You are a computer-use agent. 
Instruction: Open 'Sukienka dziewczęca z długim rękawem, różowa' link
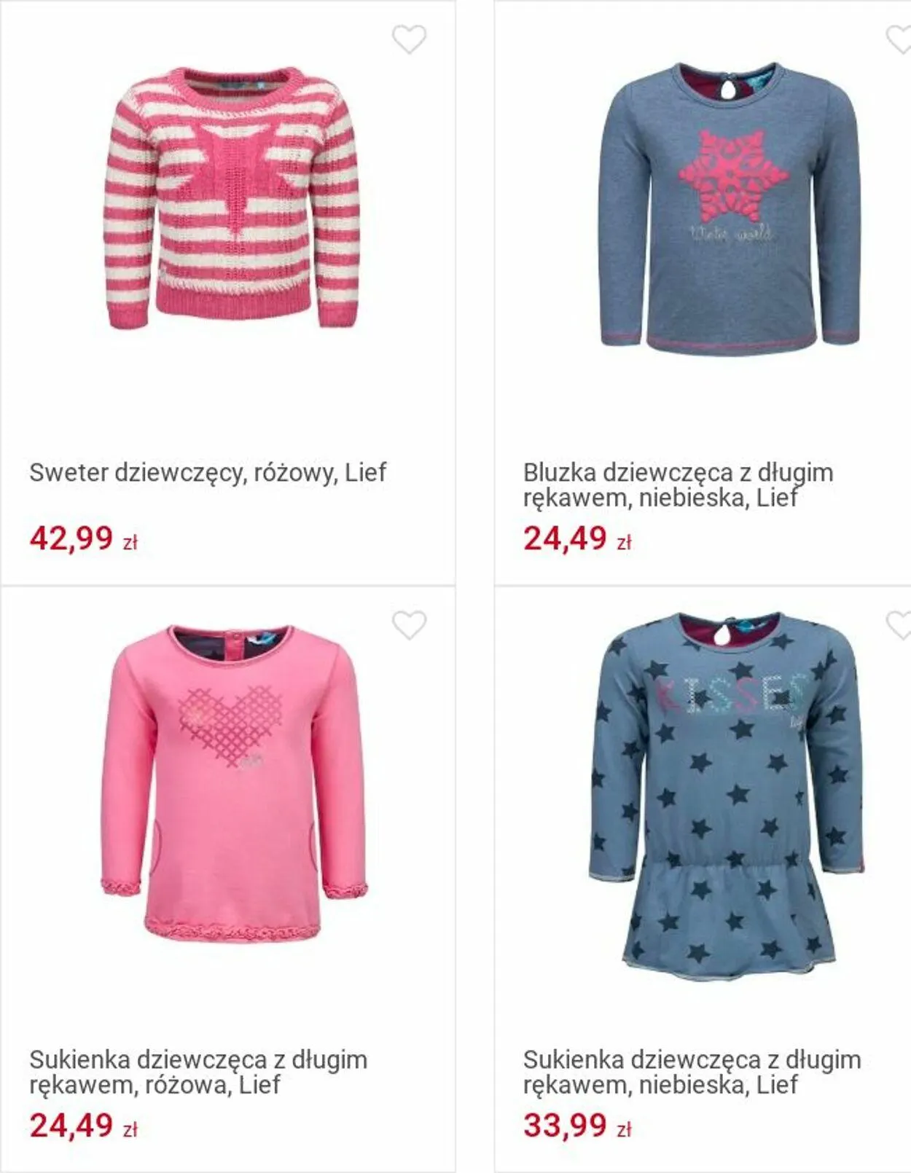pos(198,1072)
